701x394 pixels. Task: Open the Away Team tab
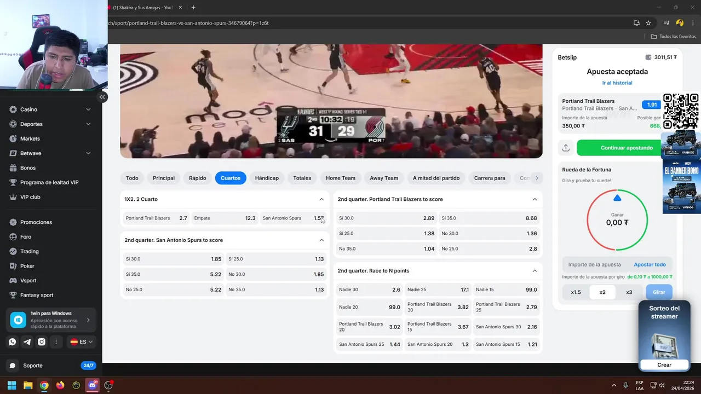point(384,178)
